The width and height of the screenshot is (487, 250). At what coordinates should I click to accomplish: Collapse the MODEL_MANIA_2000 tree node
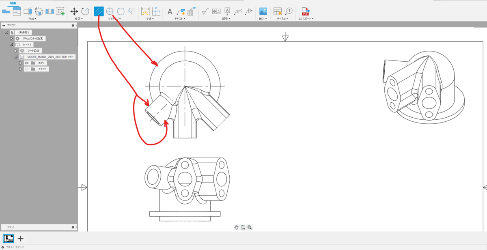pos(16,57)
